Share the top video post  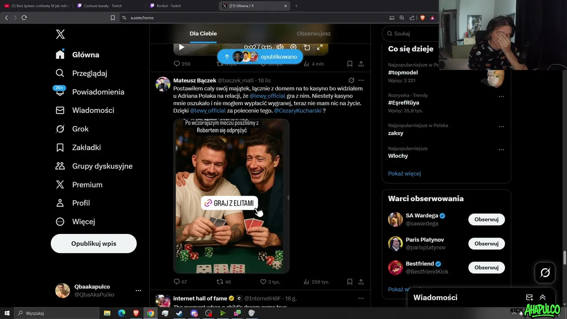coord(361,64)
